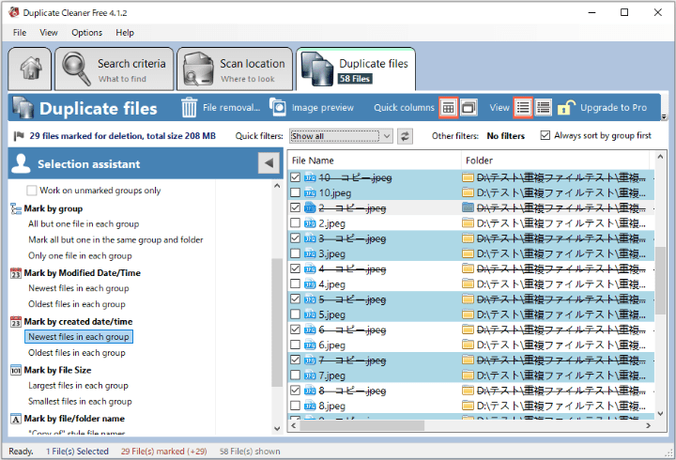Open the Help menu
This screenshot has height=460, width=676.
(x=125, y=33)
